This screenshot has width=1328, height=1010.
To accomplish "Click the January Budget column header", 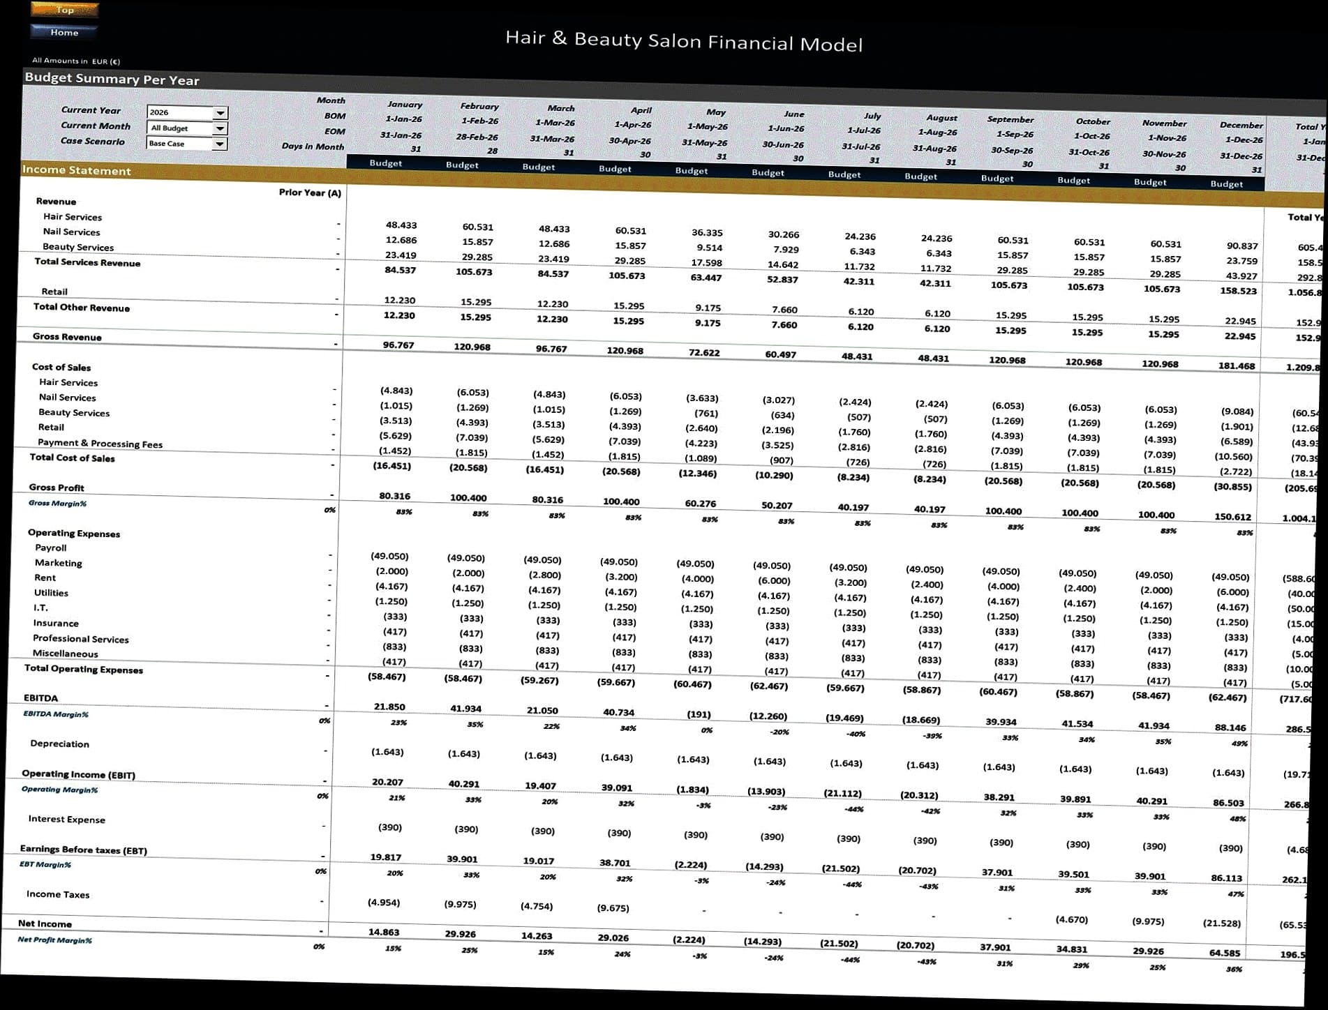I will 385,163.
